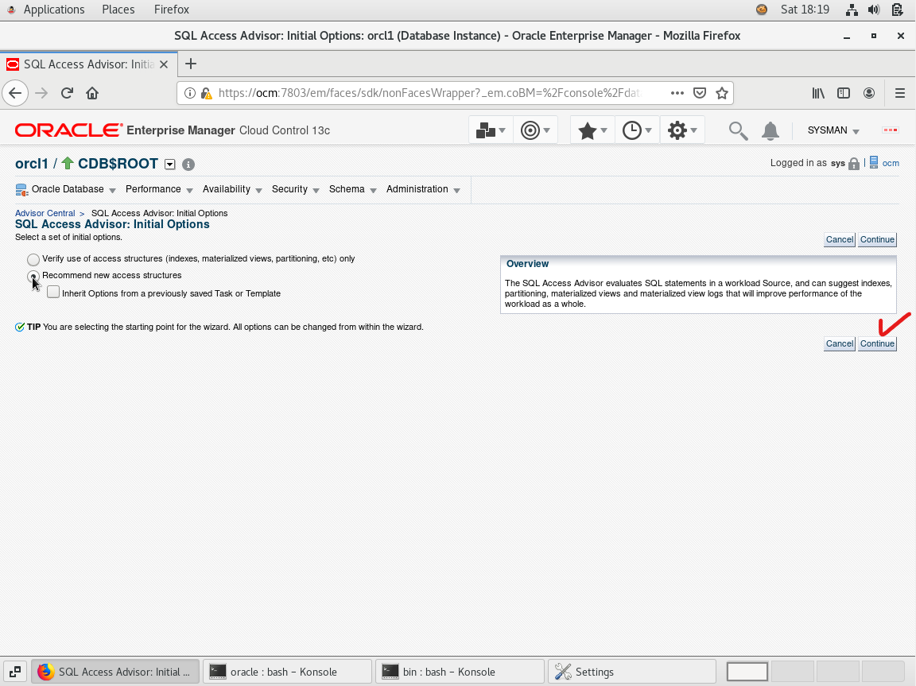Select Recommend new access structures radio
This screenshot has height=686, width=916.
33,276
